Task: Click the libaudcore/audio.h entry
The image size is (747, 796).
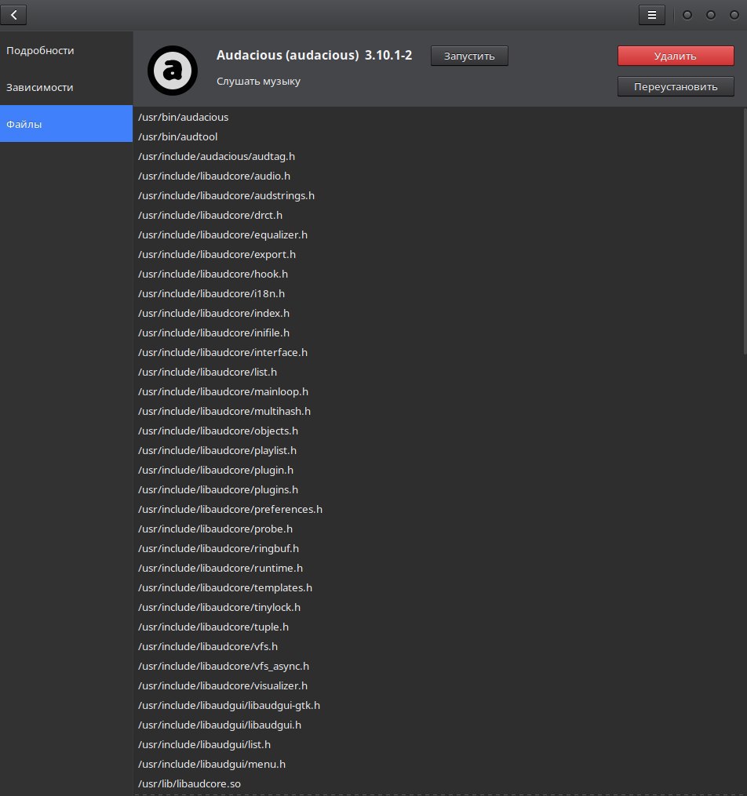Action: point(214,176)
